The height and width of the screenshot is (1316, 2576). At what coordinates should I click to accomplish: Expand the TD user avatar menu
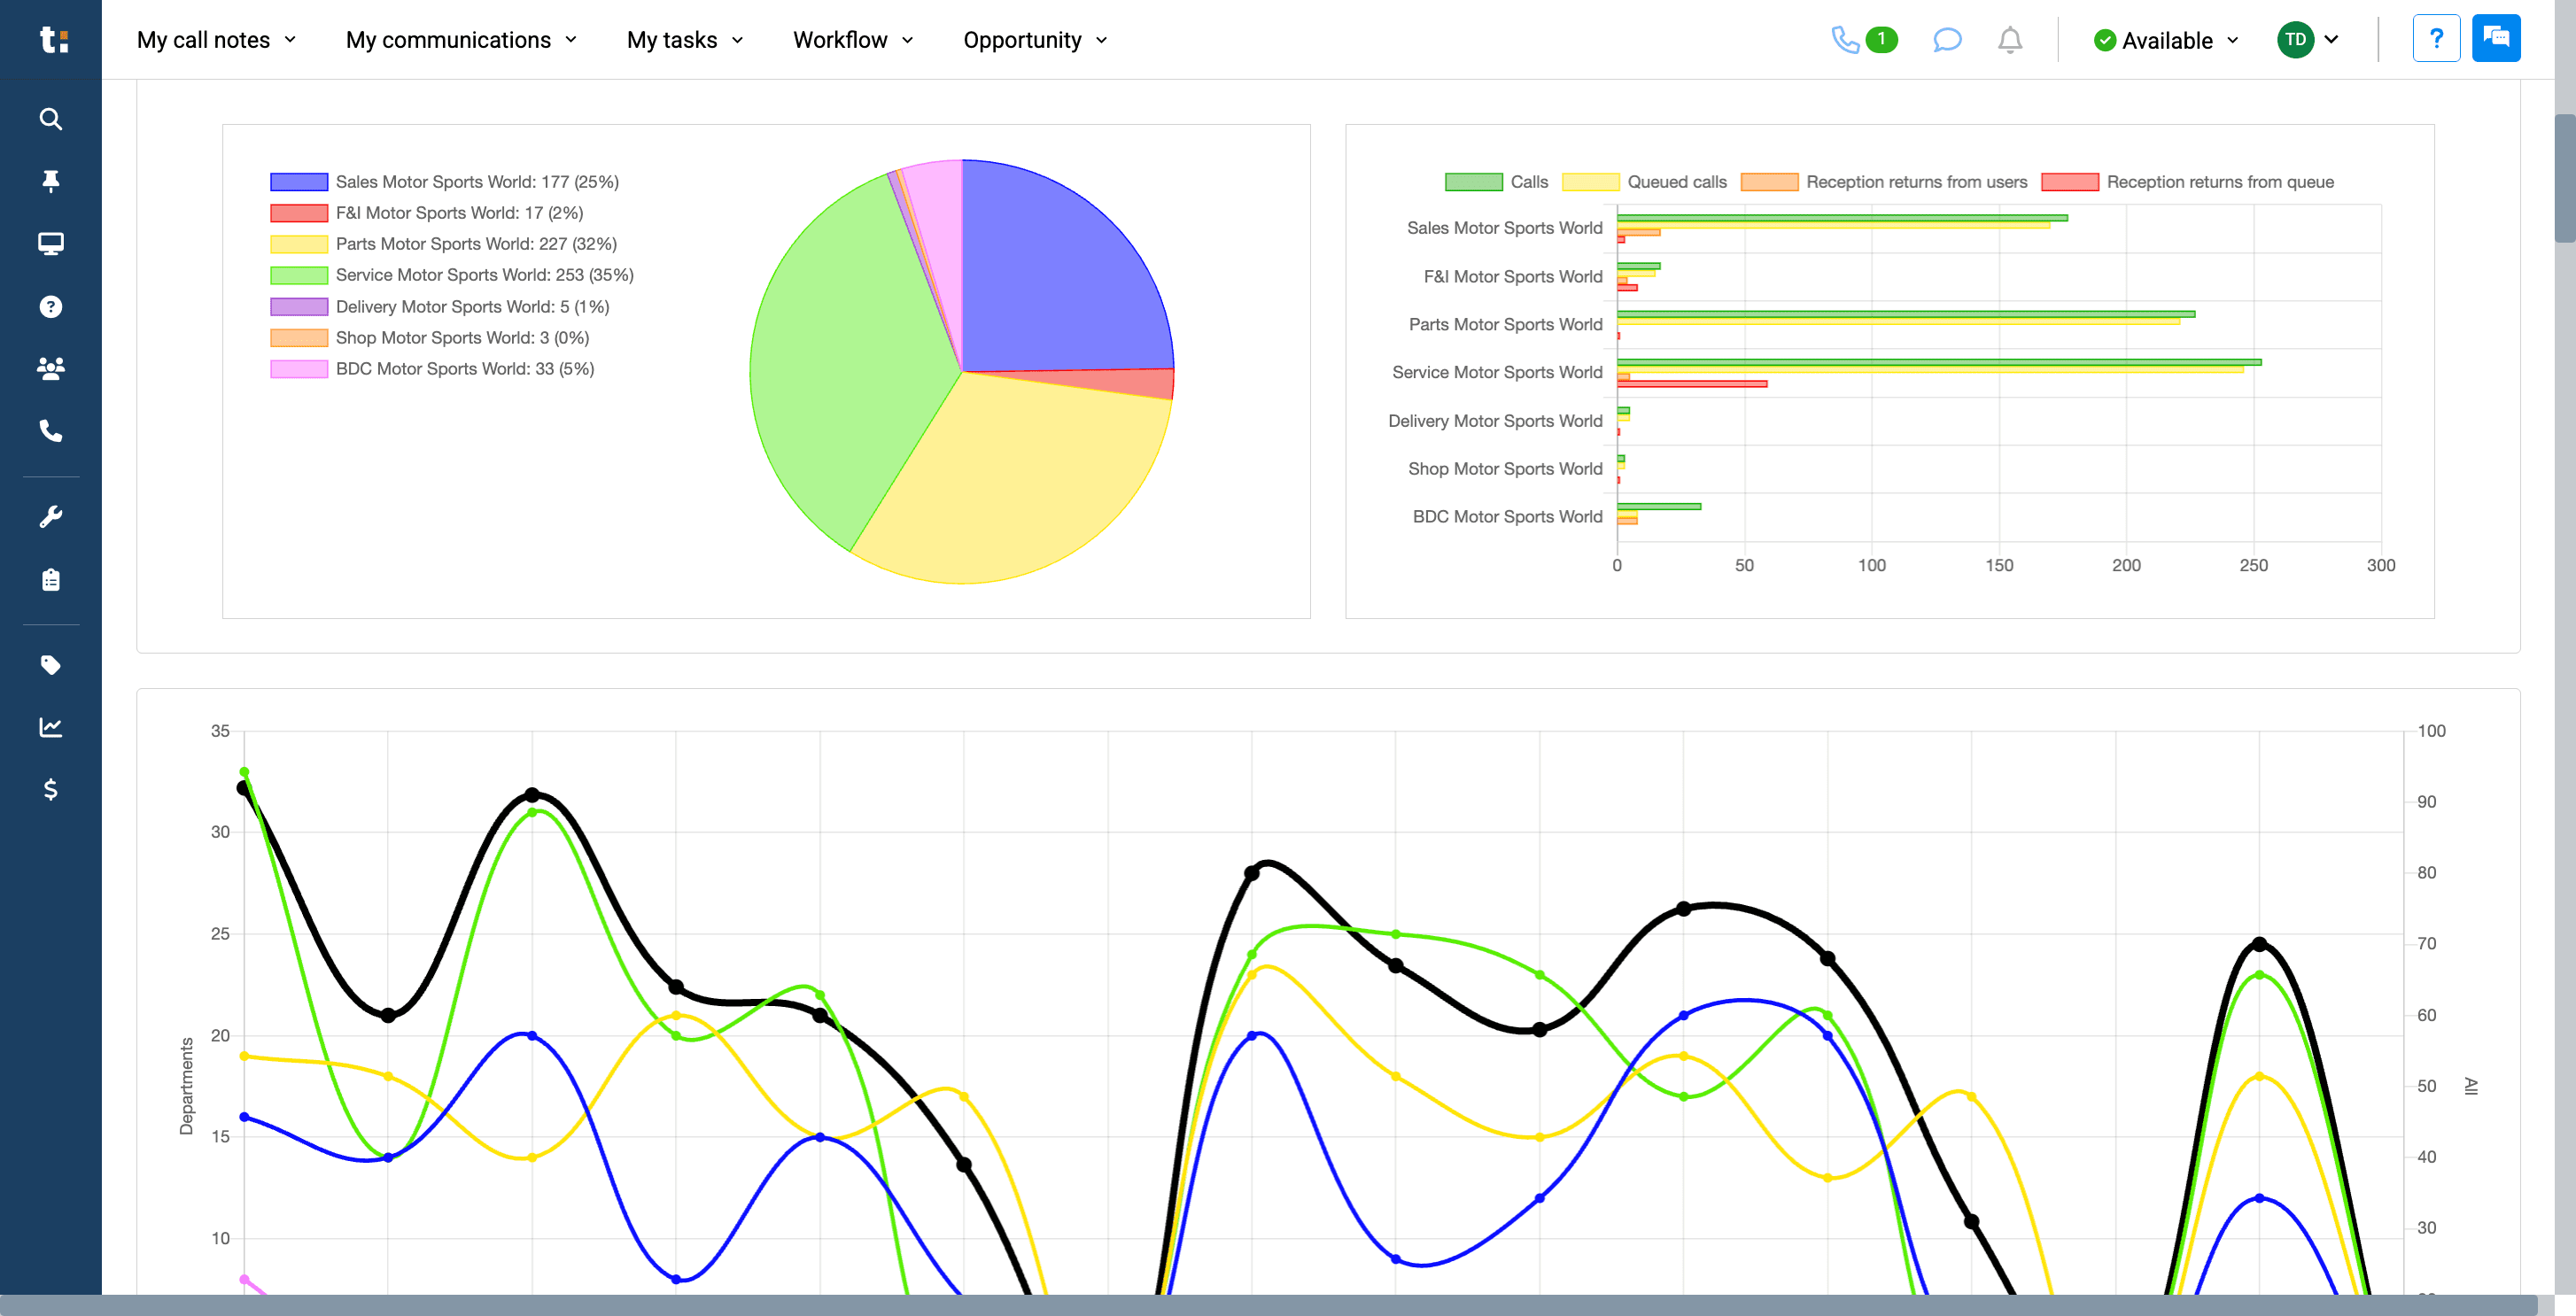tap(2308, 40)
